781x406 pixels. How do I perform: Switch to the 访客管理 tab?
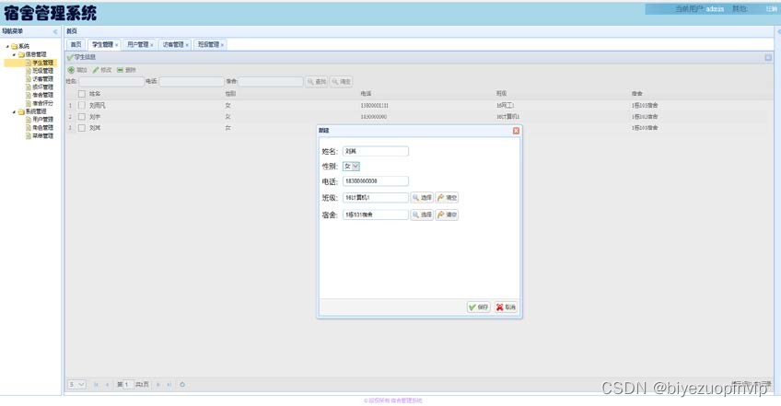tap(173, 45)
